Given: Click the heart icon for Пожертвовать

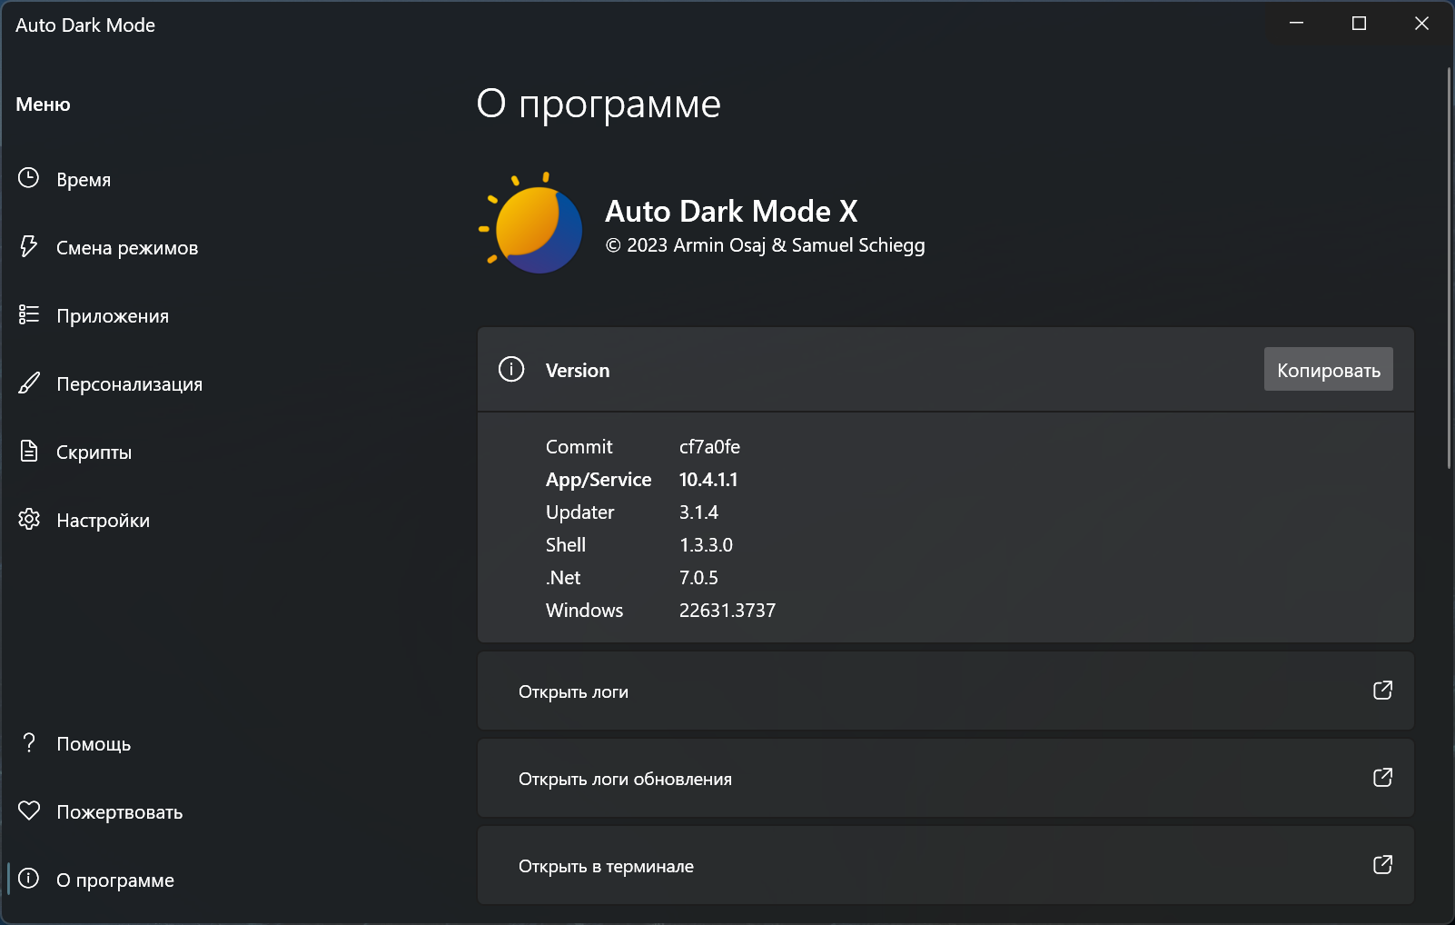Looking at the screenshot, I should pyautogui.click(x=29, y=811).
